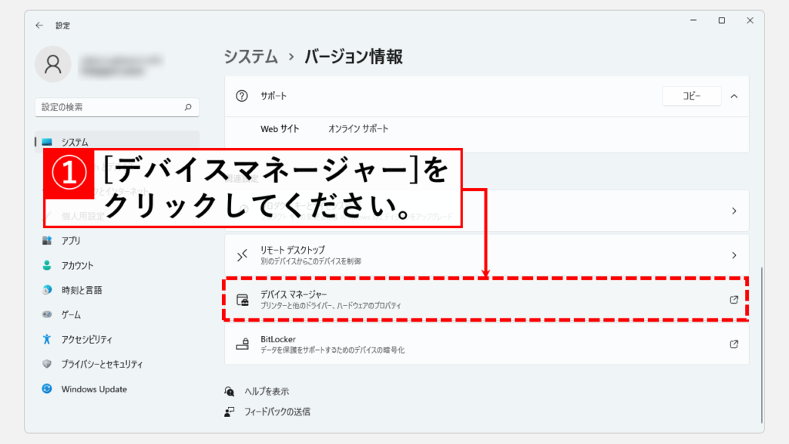789x444 pixels.
Task: Open the アプリ settings category
Action: tap(71, 240)
